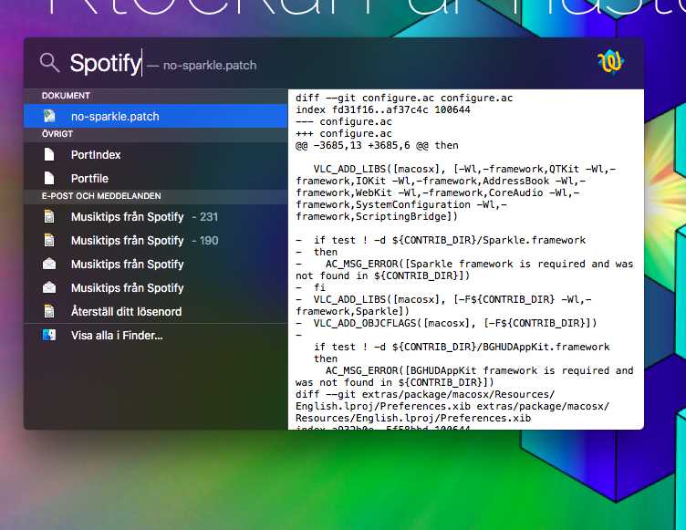Viewport: 686px width, 530px height.
Task: Click the PortIndex document icon
Action: 49,154
